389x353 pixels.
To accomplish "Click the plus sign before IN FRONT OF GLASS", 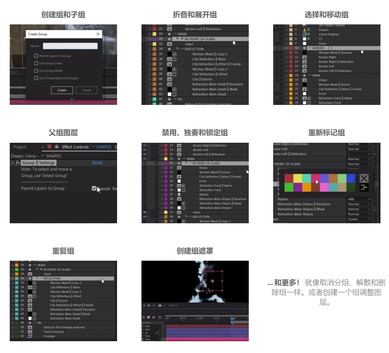I will coord(182,39).
